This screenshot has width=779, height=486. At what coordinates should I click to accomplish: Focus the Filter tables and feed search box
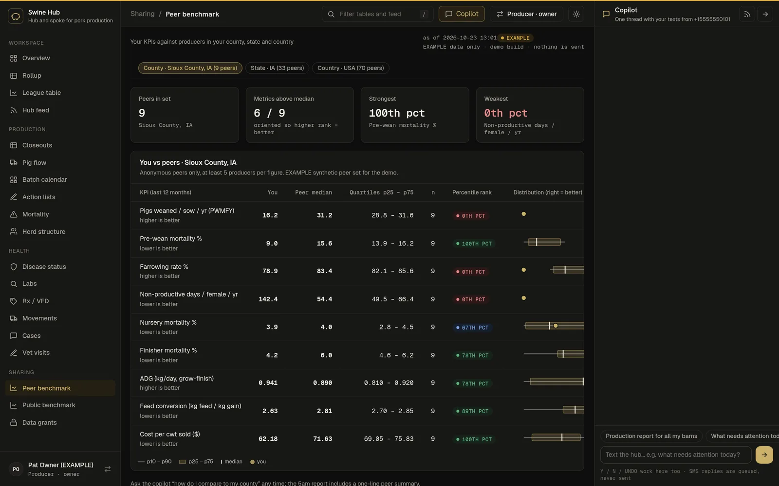pyautogui.click(x=377, y=14)
